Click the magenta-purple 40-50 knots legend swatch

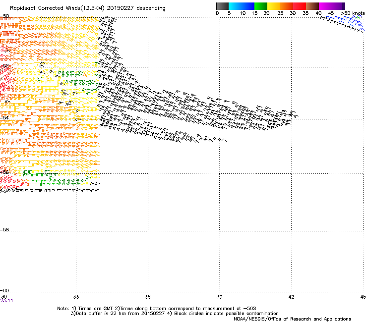click(332, 6)
